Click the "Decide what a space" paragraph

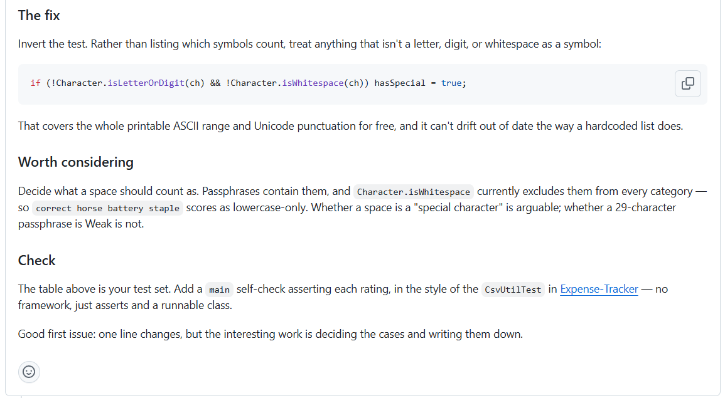(x=363, y=207)
